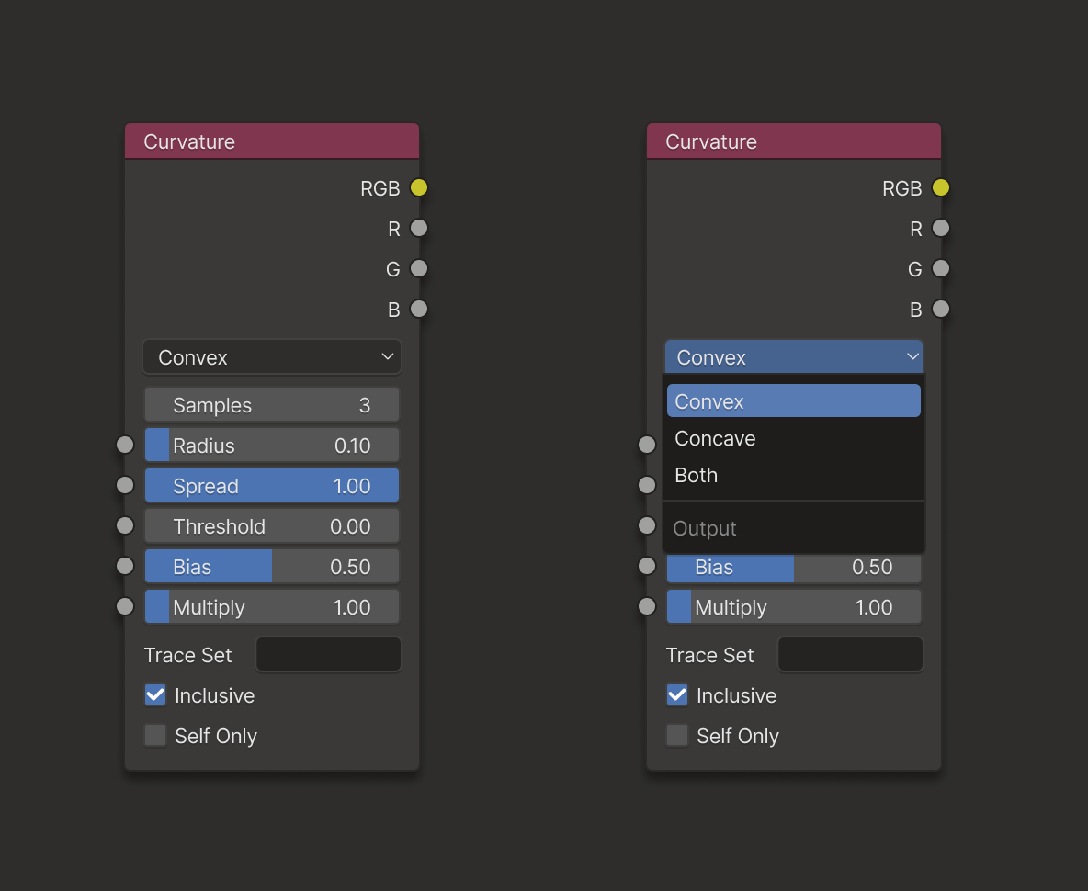The image size is (1088, 891).
Task: Click the Samples field on the left node
Action: [272, 404]
